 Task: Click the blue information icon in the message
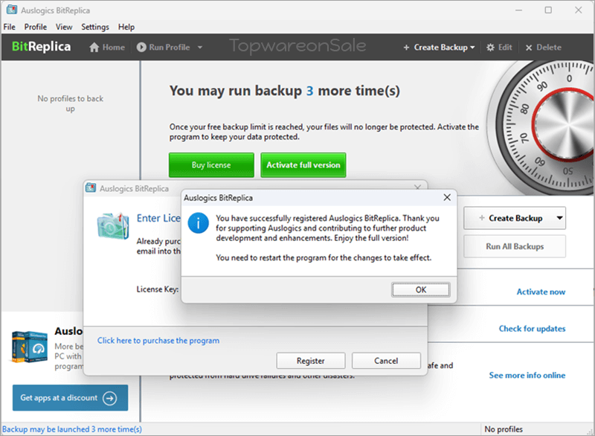coord(198,222)
